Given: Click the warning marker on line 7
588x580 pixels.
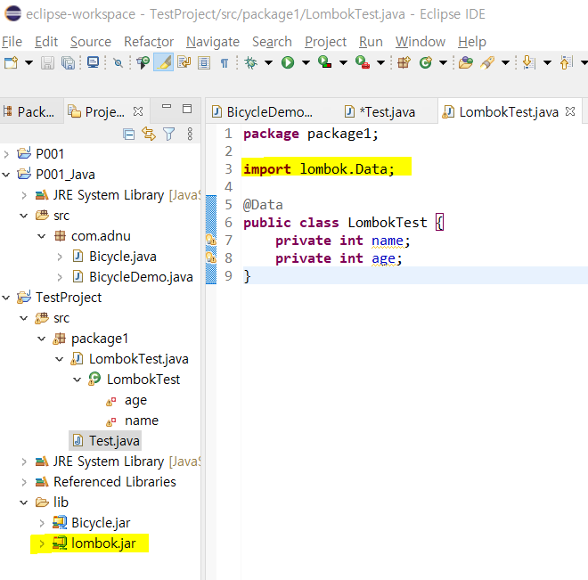Looking at the screenshot, I should click(x=211, y=240).
